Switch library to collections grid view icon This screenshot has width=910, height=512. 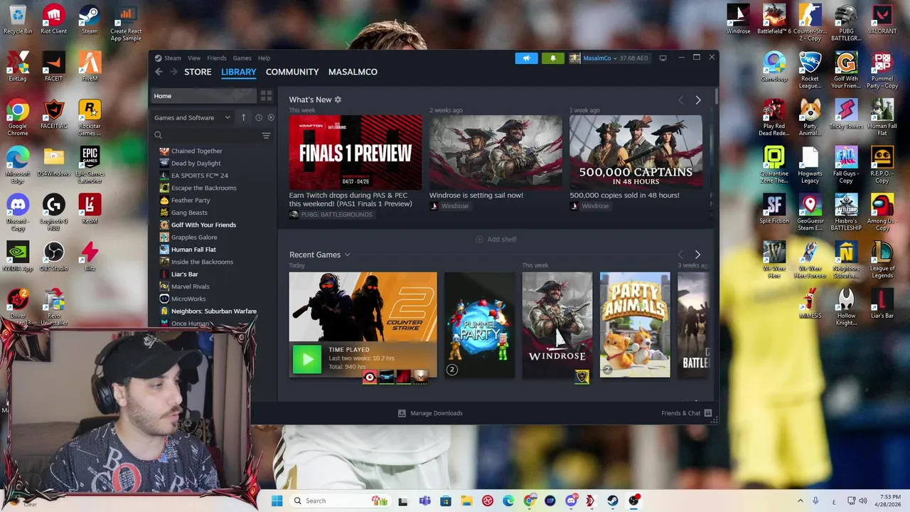(x=266, y=95)
